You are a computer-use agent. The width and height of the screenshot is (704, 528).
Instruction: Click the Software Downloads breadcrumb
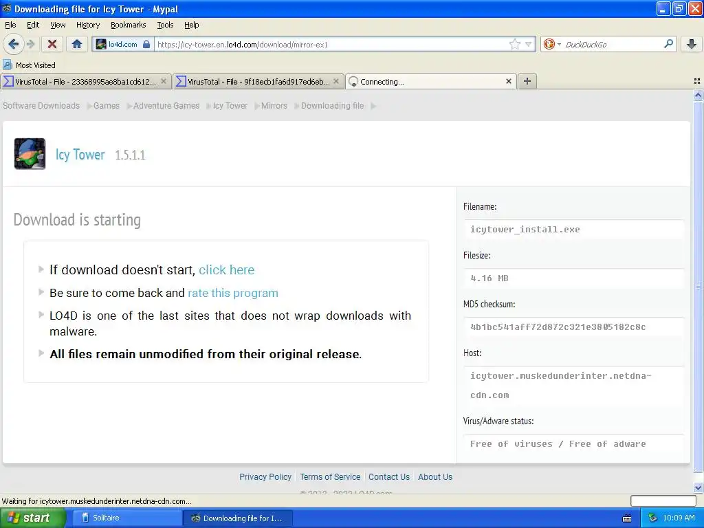(x=41, y=105)
